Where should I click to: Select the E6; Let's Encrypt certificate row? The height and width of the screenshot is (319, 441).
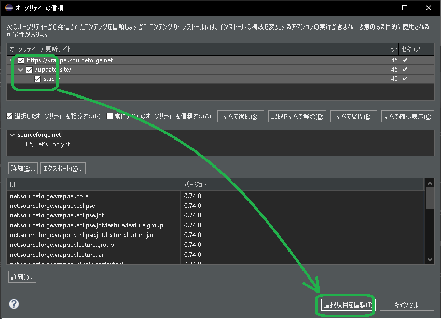tap(48, 144)
